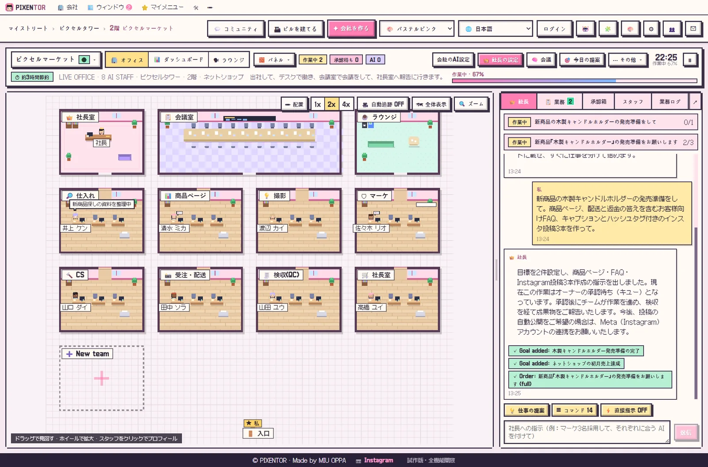Select the 2x zoom level
This screenshot has height=467, width=708.
(331, 104)
